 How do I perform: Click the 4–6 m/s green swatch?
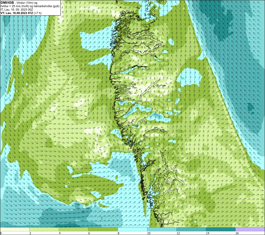coord(73,229)
